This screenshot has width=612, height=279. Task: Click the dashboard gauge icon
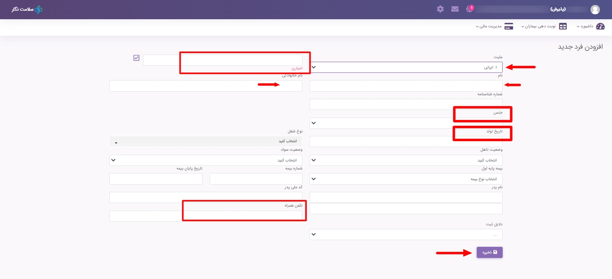(x=600, y=26)
